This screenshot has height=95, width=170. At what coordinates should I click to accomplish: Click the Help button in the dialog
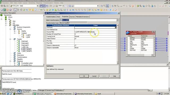[114, 76]
